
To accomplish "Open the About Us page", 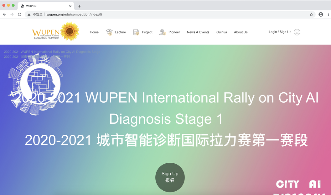I will pyautogui.click(x=240, y=32).
